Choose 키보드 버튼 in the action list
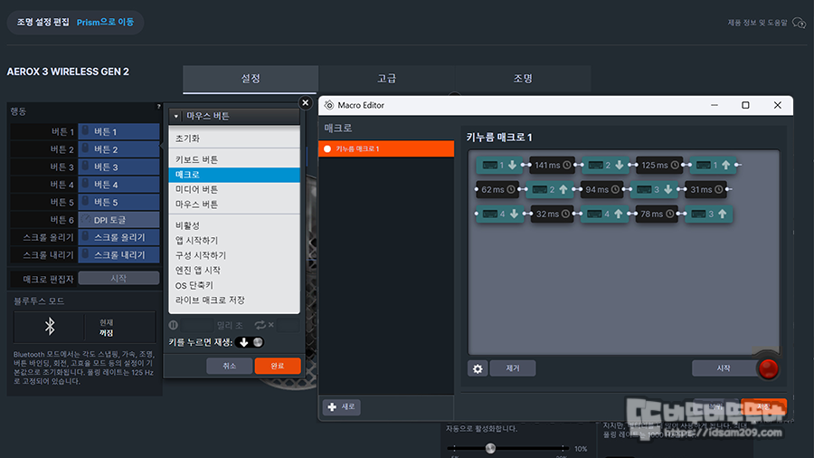The height and width of the screenshot is (458, 814). pos(234,159)
